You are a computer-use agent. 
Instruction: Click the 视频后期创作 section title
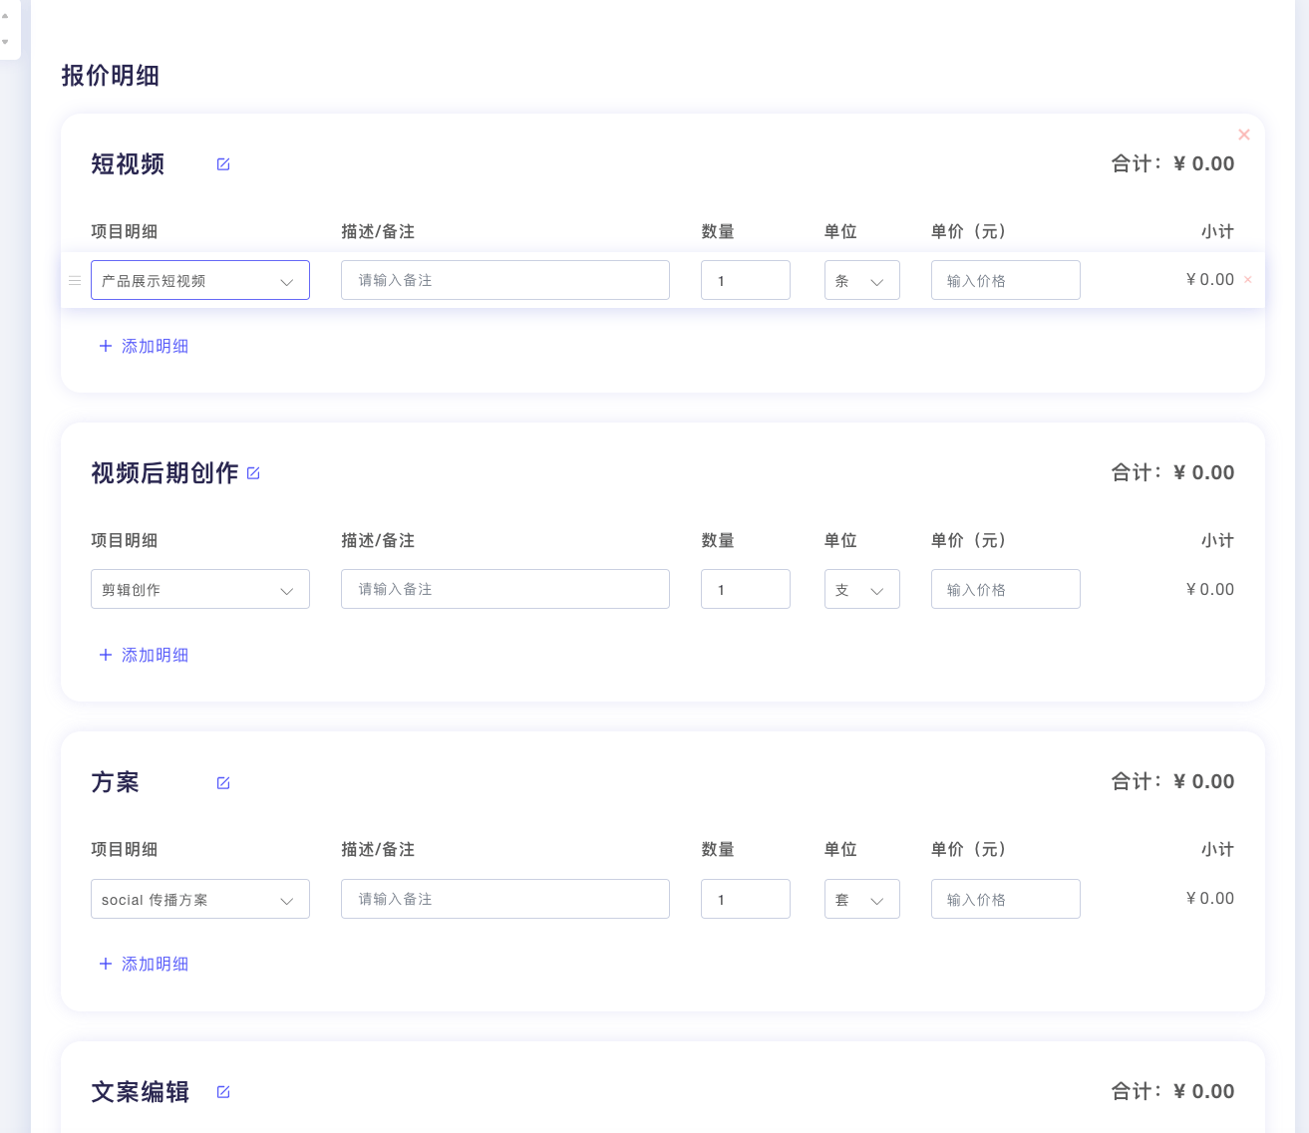[x=164, y=473]
